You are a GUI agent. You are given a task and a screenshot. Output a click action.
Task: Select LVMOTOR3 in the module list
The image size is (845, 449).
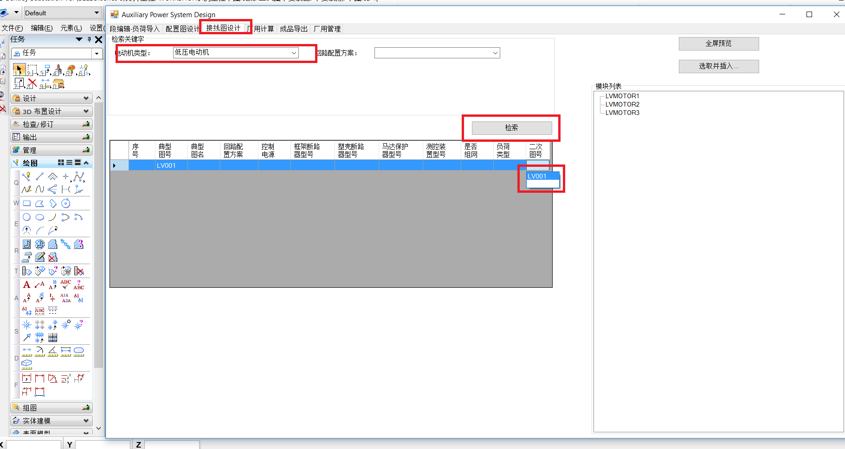click(622, 113)
